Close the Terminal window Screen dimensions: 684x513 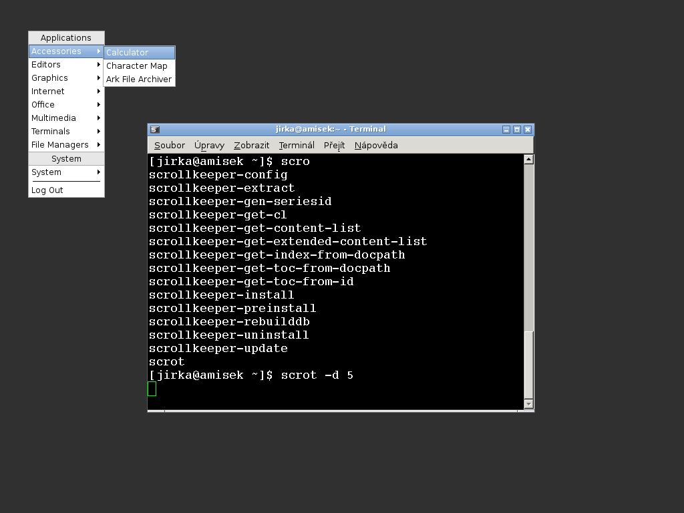coord(528,130)
